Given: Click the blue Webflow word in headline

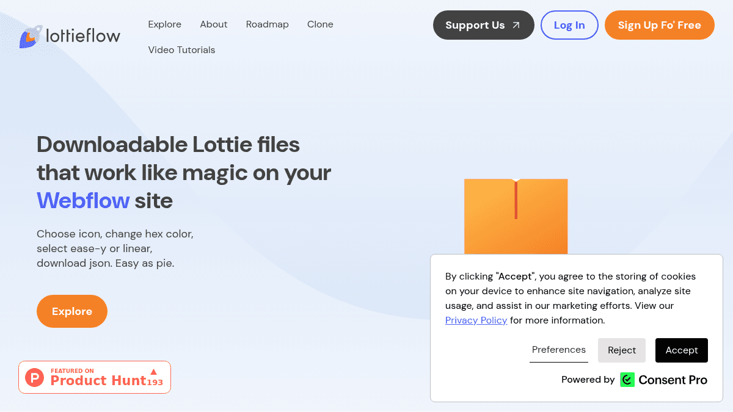Looking at the screenshot, I should click(x=83, y=200).
